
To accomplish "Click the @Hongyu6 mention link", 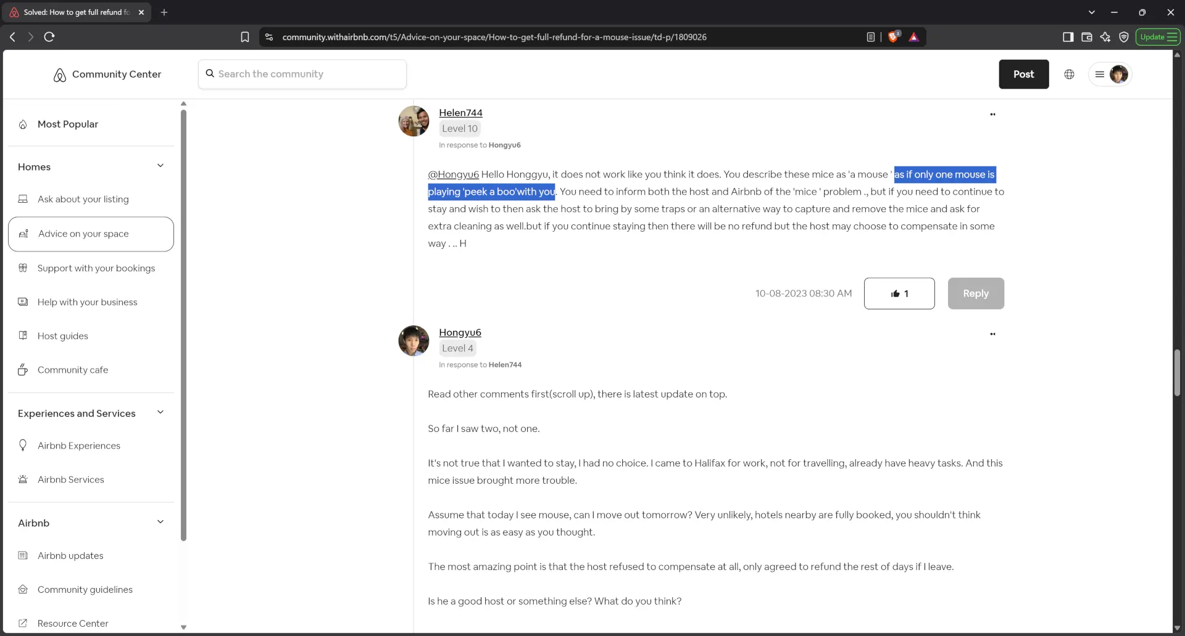I will (454, 174).
